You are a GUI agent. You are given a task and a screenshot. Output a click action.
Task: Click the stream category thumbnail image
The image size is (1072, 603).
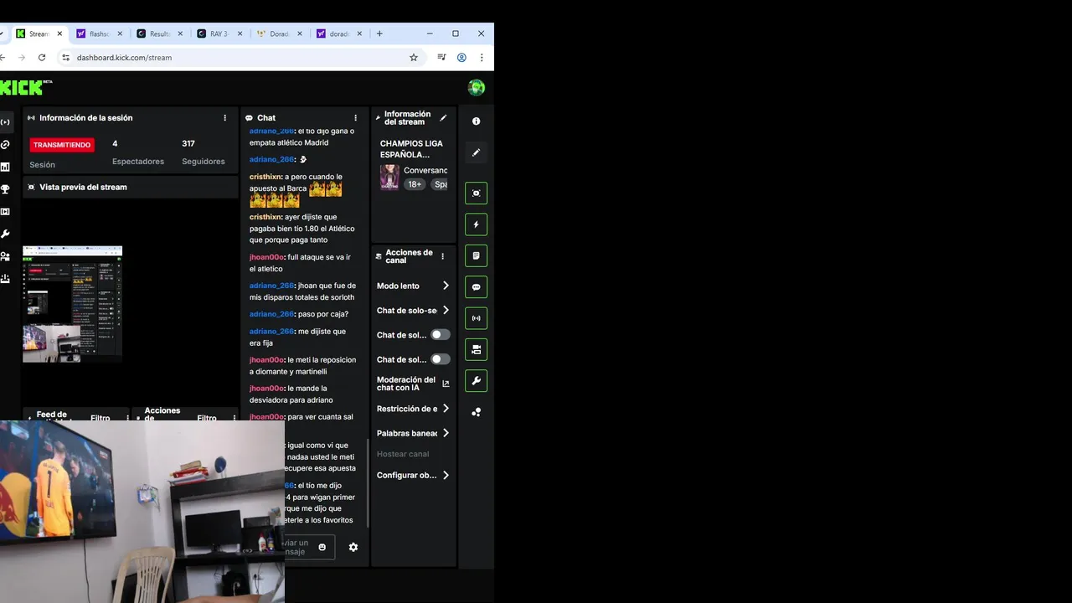pos(389,177)
